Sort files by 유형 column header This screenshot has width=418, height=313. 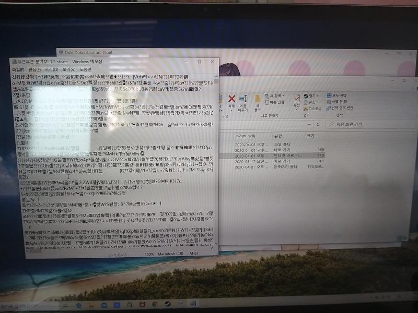point(278,136)
